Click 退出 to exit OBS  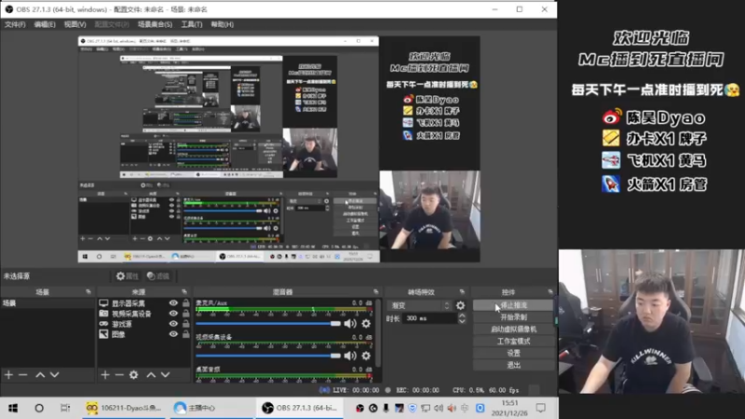[514, 365]
